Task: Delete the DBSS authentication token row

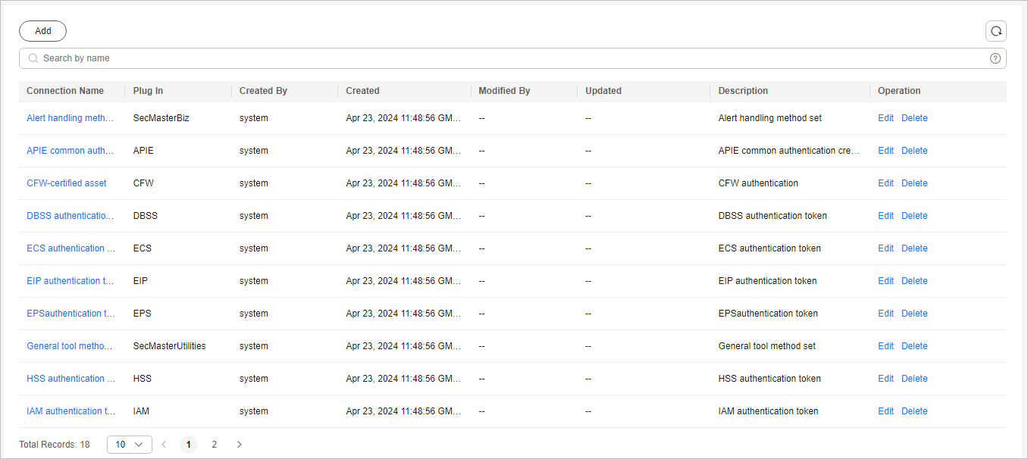Action: (914, 216)
